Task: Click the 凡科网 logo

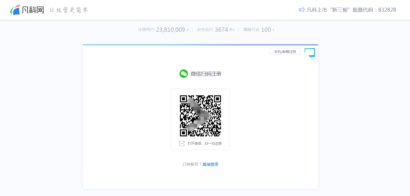Action: (x=27, y=10)
